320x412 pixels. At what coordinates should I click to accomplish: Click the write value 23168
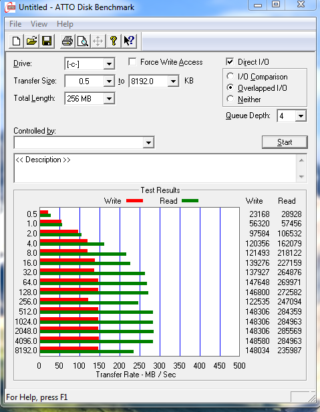259,214
